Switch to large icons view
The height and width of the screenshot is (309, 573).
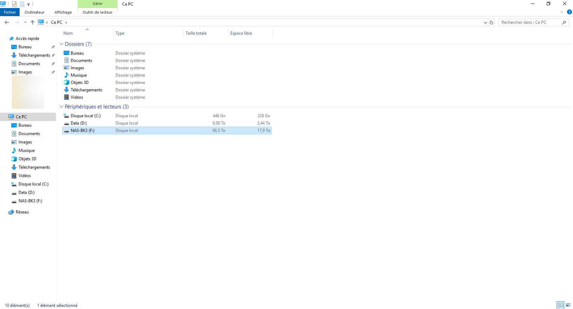[568, 305]
